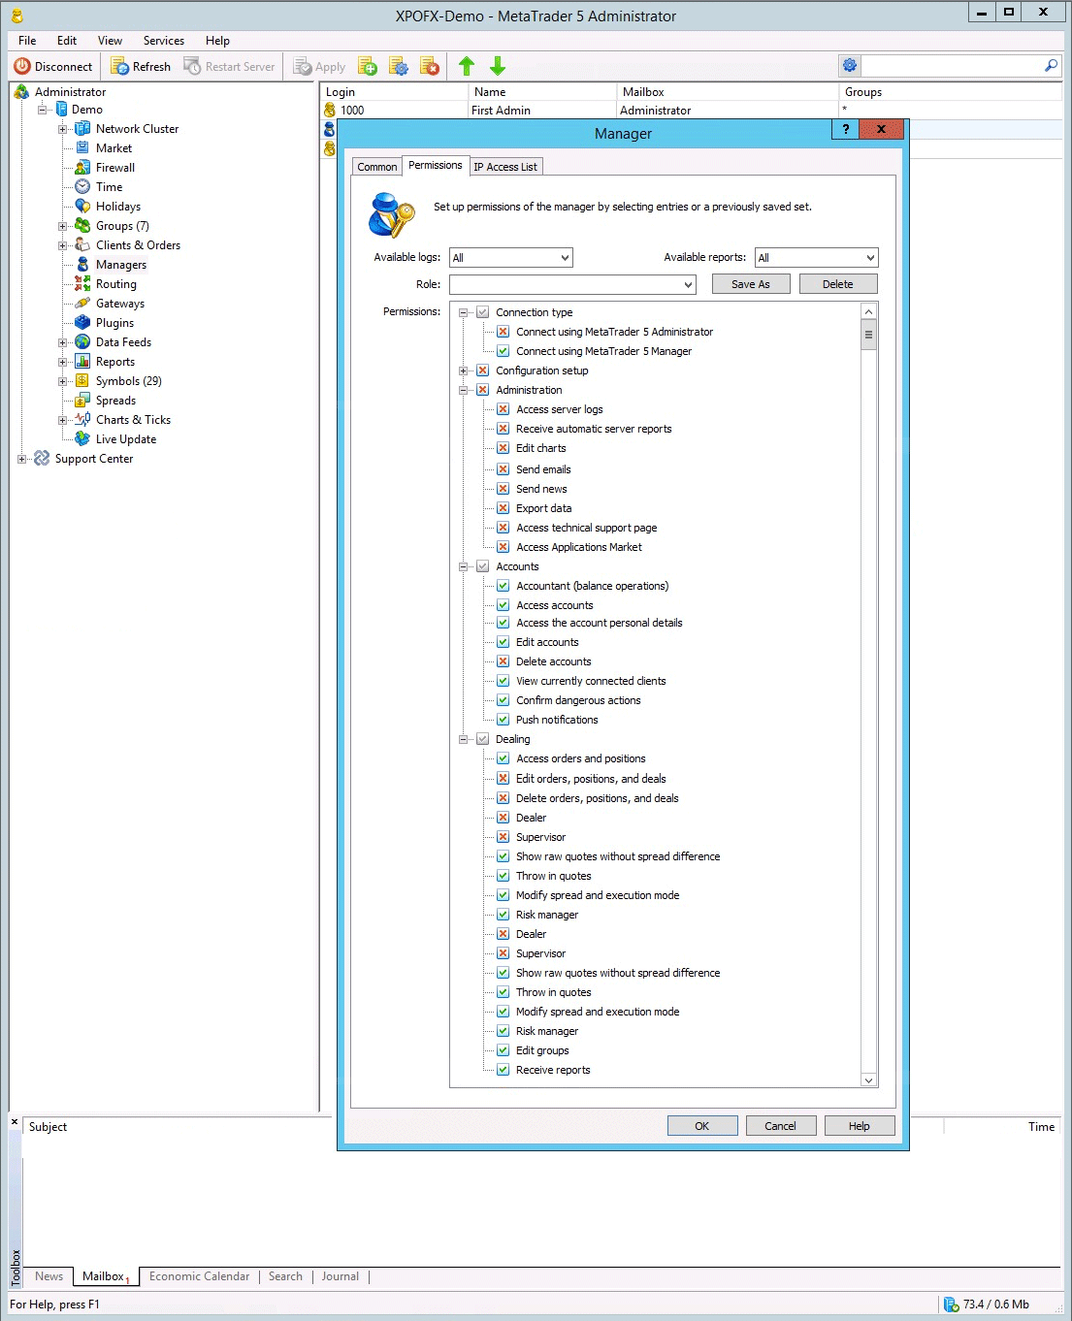Image resolution: width=1072 pixels, height=1321 pixels.
Task: Switch to the IP Access List tab
Action: [x=505, y=166]
